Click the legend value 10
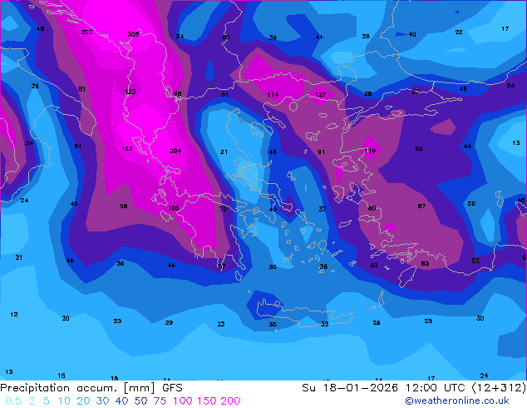Image resolution: width=527 pixels, height=408 pixels. (x=64, y=401)
